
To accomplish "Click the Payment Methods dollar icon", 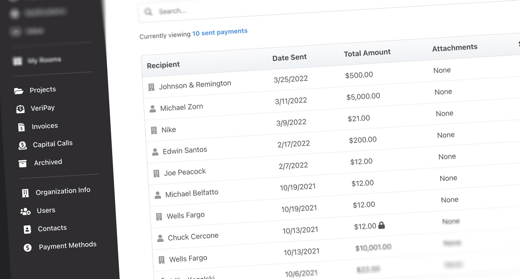I will 28,248.
